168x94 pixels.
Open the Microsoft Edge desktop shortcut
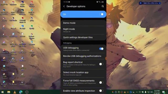tap(4, 84)
